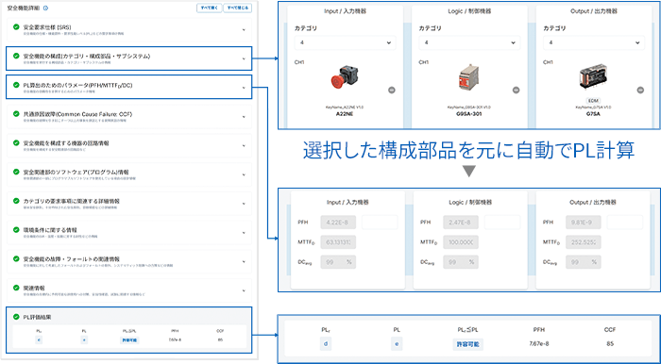Image resolution: width=661 pixels, height=364 pixels.
Task: Click the Output DCavg field showing 99 %
Action: (x=584, y=262)
